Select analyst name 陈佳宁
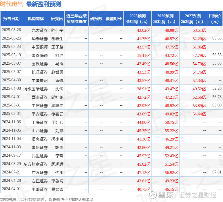 coord(57,30)
